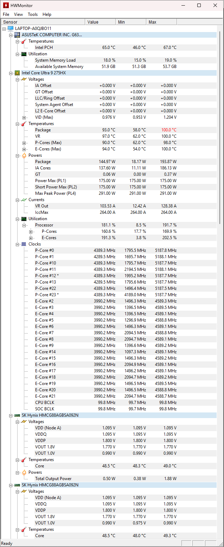Click the Max column header
The height and width of the screenshot is (547, 224).
[x=161, y=22]
